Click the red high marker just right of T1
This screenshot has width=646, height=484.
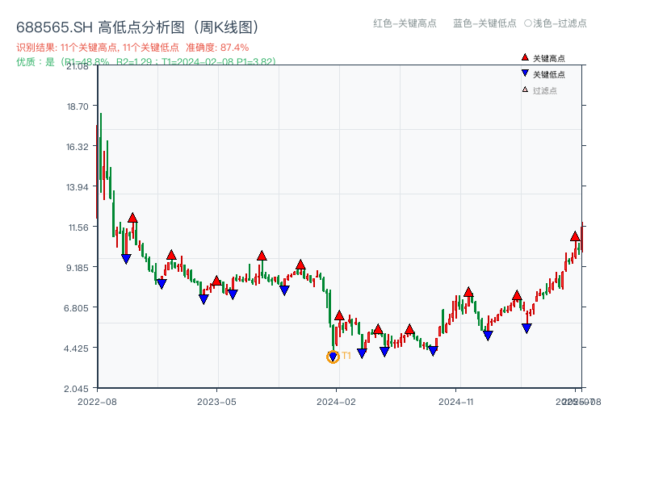click(x=339, y=315)
